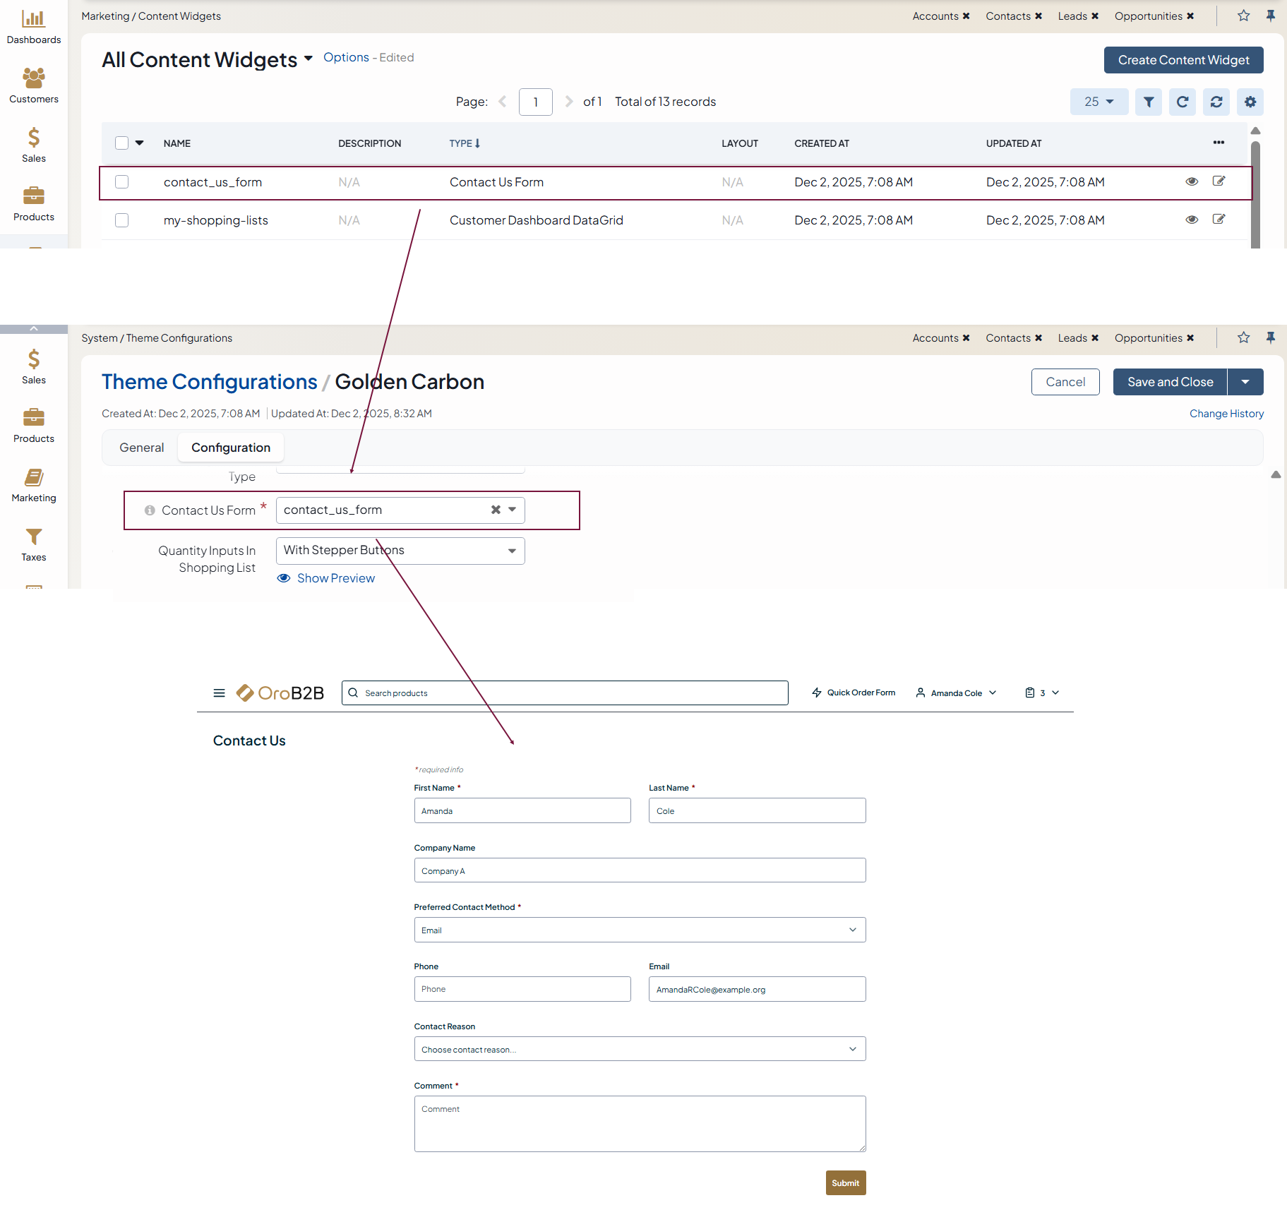The image size is (1287, 1222).
Task: Open the Quick Order Form link
Action: (854, 693)
